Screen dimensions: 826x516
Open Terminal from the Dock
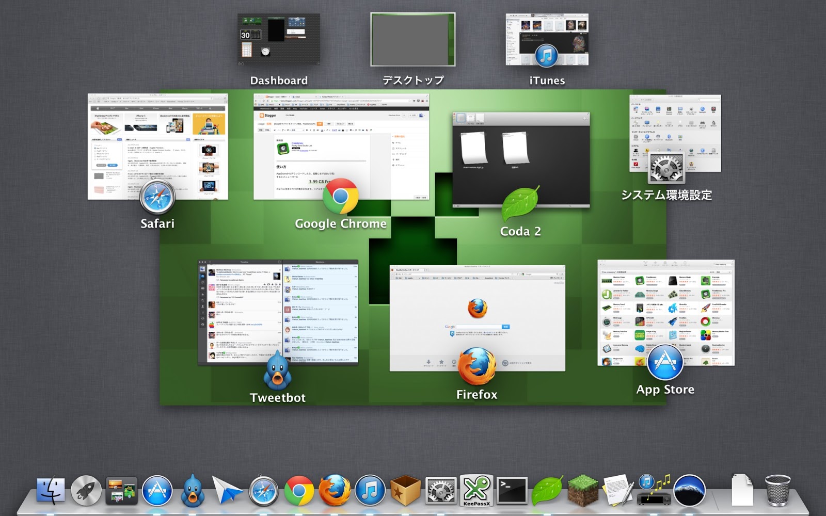click(x=512, y=491)
